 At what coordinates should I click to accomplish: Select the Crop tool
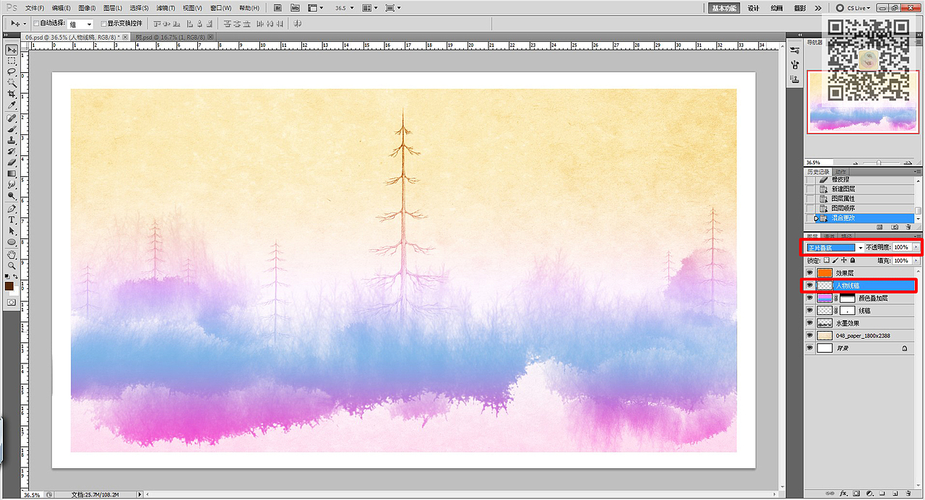point(12,94)
